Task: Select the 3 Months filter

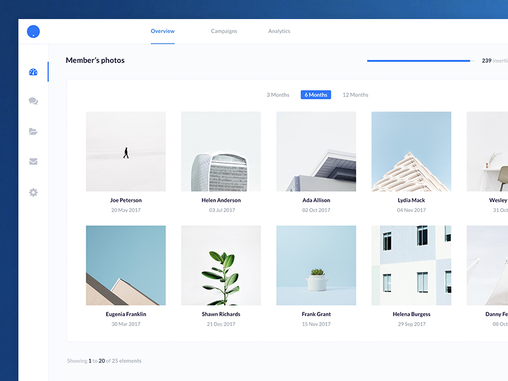Action: (277, 95)
